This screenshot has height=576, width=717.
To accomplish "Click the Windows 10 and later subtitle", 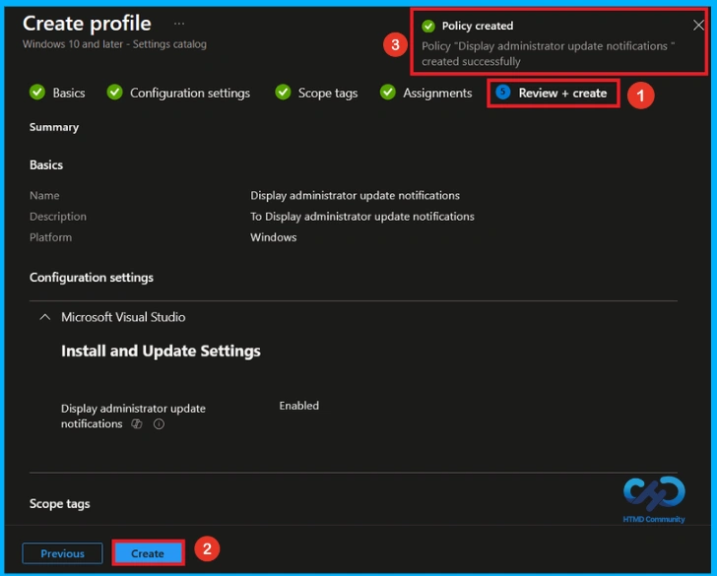I will pos(114,44).
